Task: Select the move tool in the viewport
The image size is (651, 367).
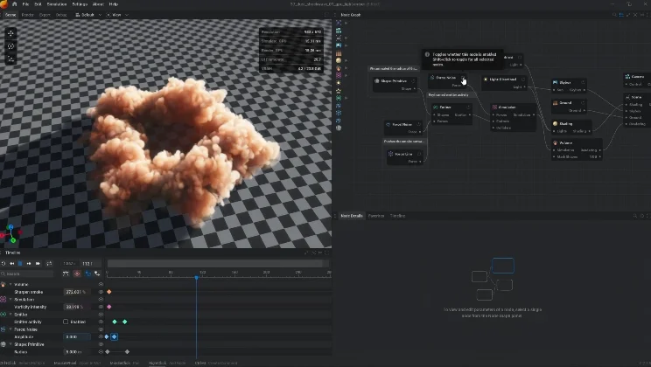Action: (x=11, y=33)
